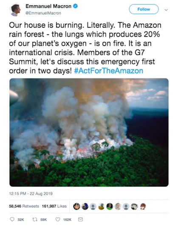Click the first liker avatar
This screenshot has height=230, width=178.
tap(76, 207)
